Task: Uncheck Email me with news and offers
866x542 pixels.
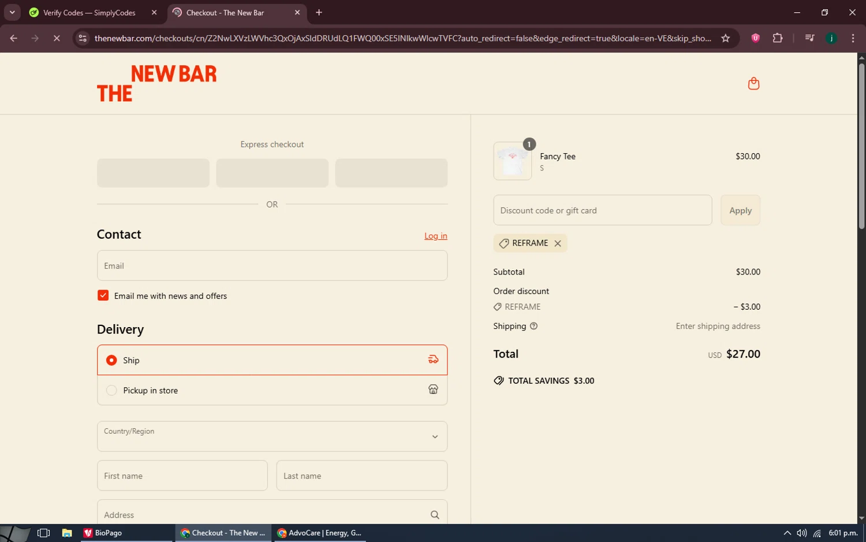Action: click(x=103, y=295)
